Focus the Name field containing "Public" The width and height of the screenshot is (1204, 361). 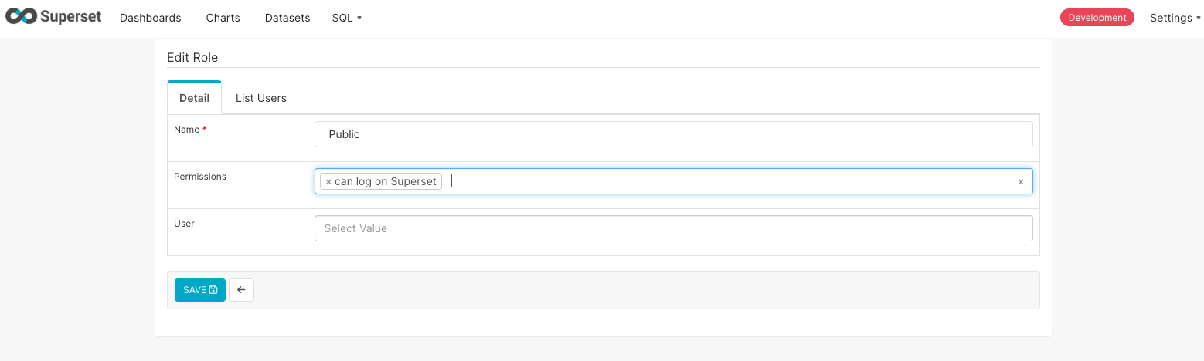click(x=672, y=134)
